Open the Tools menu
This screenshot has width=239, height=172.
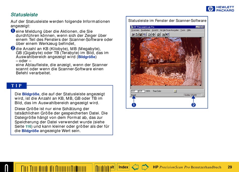coord(183,30)
